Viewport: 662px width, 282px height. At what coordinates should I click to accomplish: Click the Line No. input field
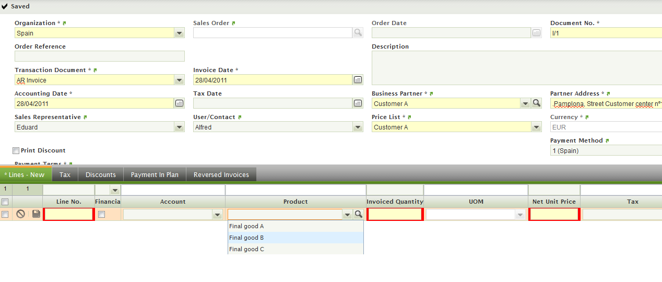69,214
